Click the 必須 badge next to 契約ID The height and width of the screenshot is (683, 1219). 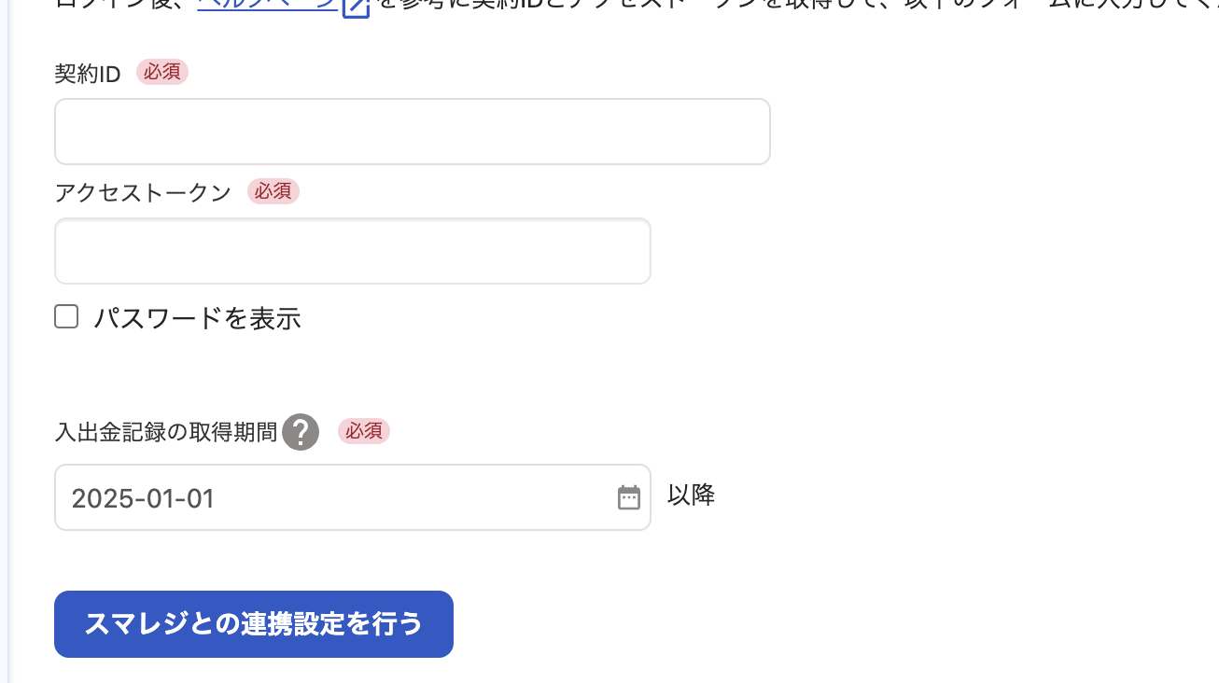(x=161, y=72)
